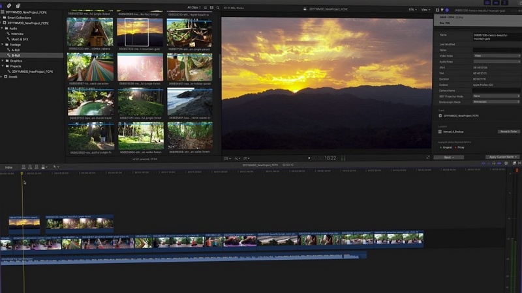Show the video inspector tab icon
Screen dimensions: 522x293
coord(437,10)
